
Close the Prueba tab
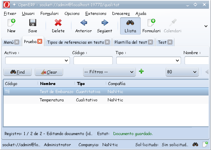click(40, 41)
